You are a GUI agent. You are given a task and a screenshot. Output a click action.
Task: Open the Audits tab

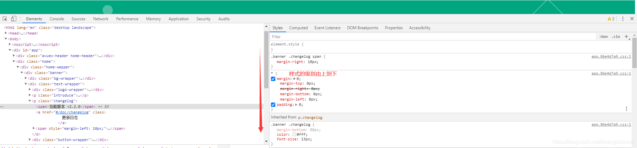224,19
